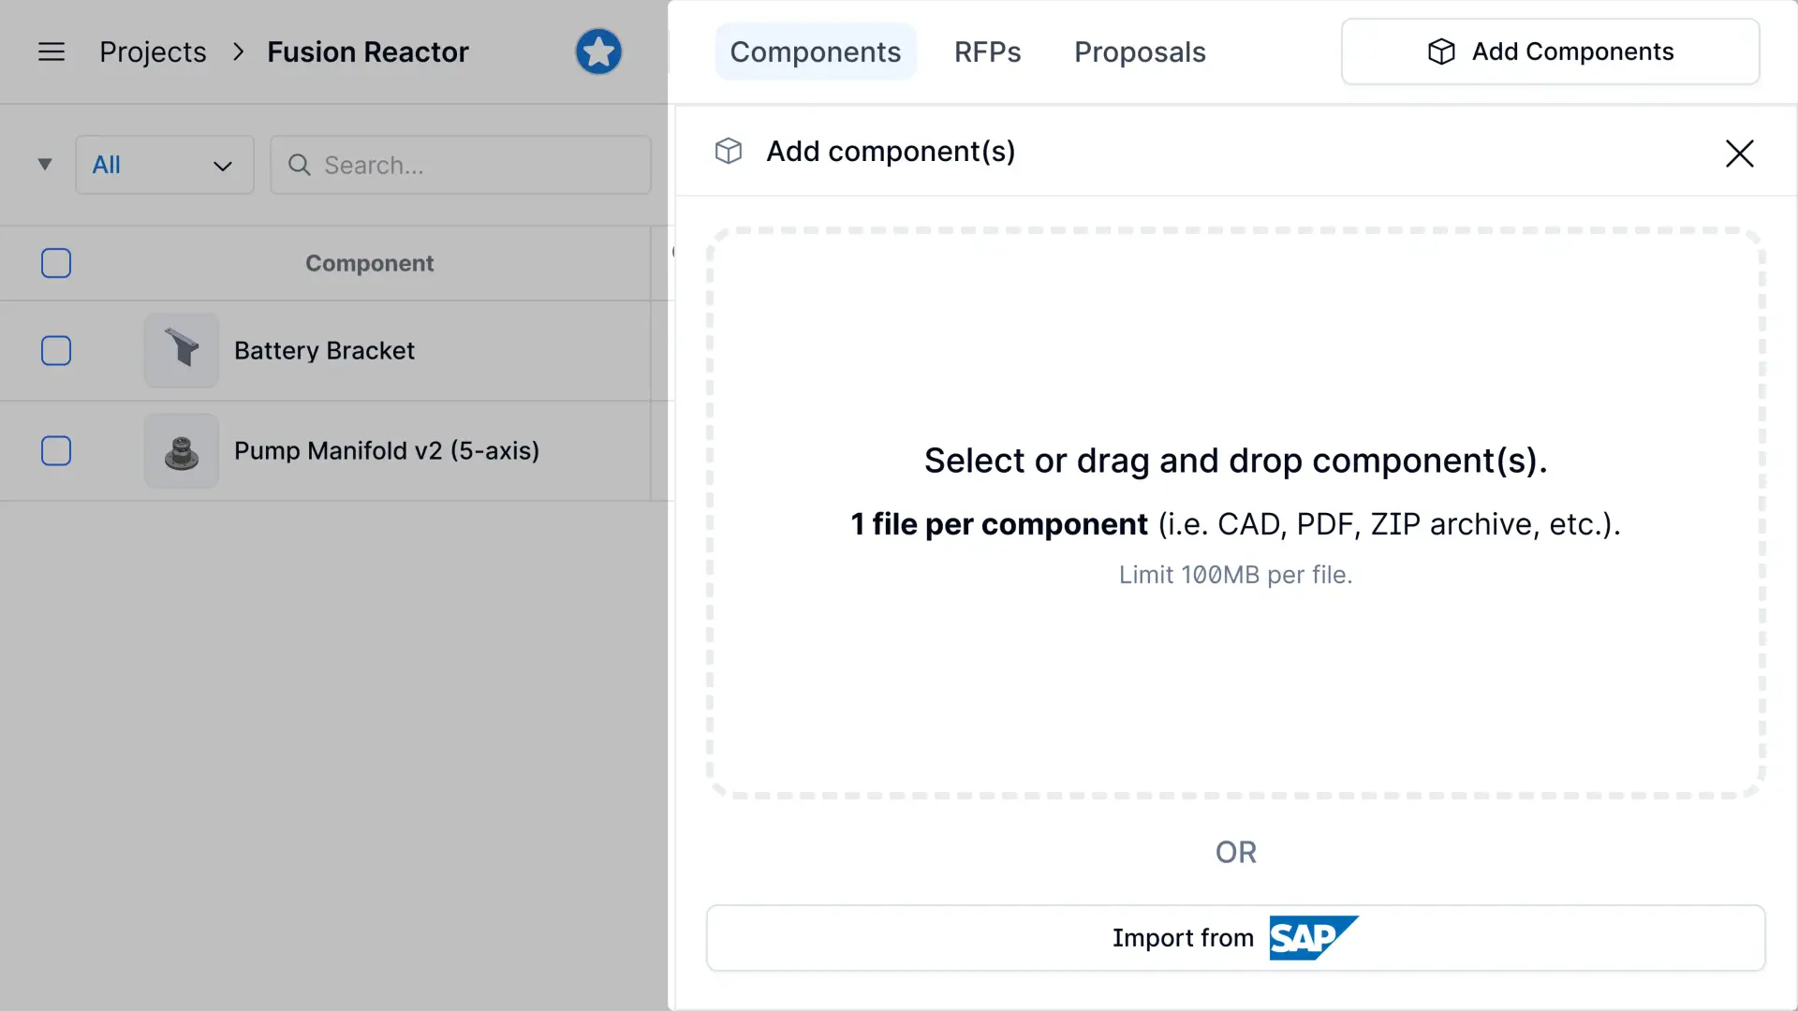Open the Pump Manifold v2 thumbnail
Image resolution: width=1798 pixels, height=1011 pixels.
[x=182, y=451]
